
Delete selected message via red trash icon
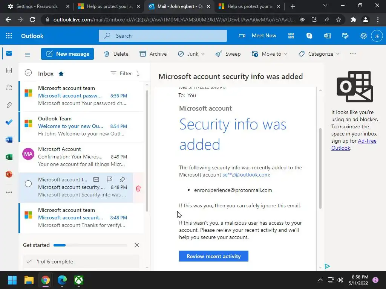138,189
